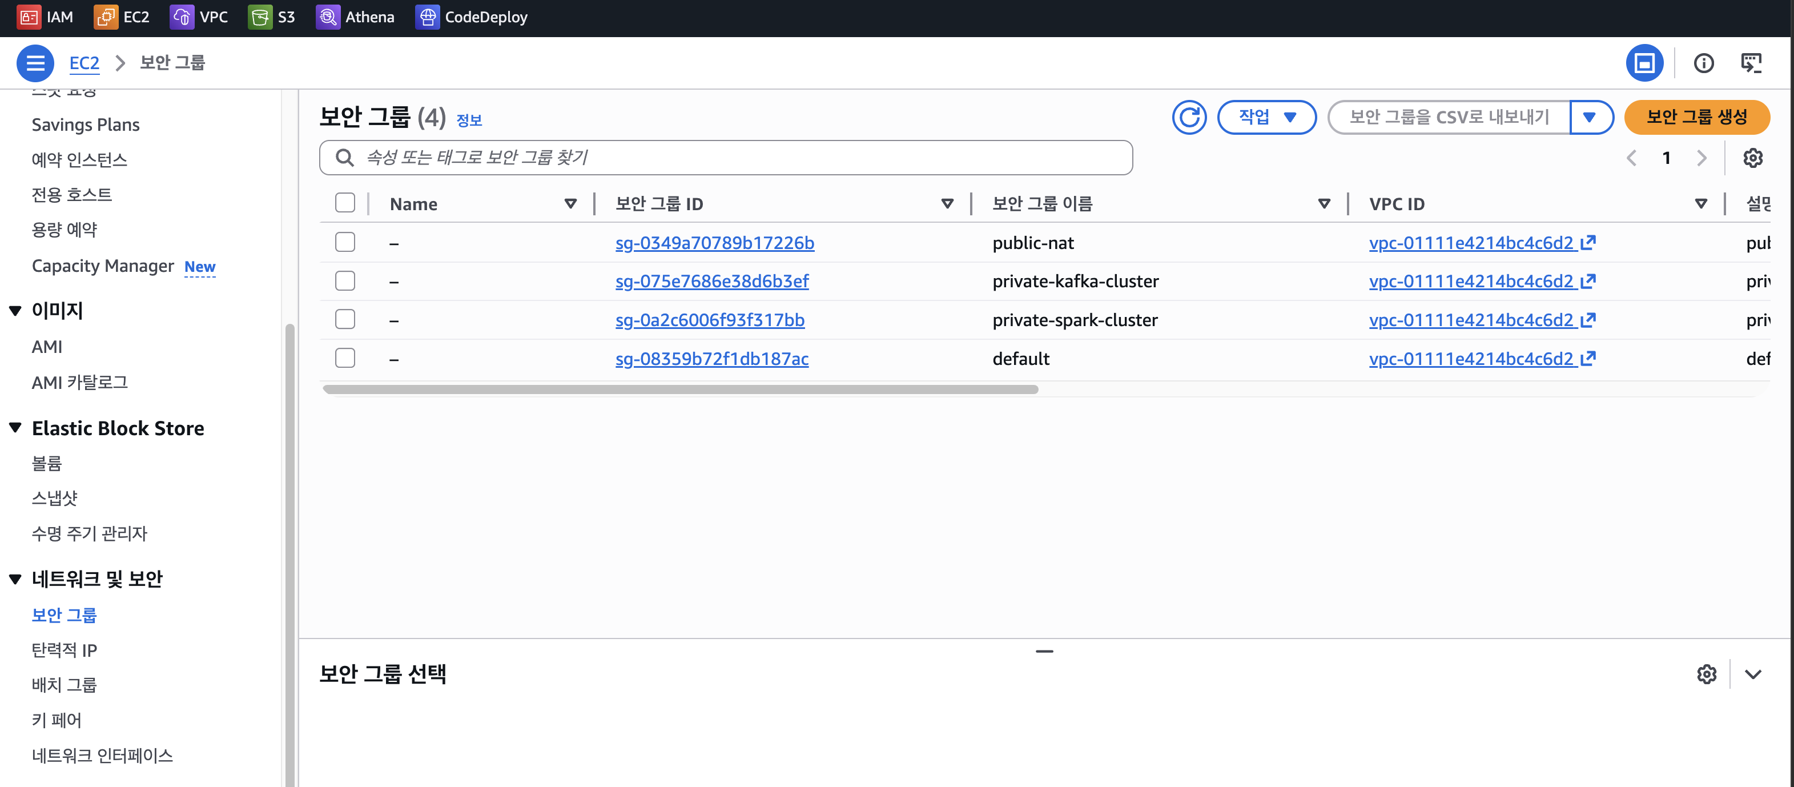The image size is (1794, 787).
Task: Refresh the security groups list
Action: 1189,117
